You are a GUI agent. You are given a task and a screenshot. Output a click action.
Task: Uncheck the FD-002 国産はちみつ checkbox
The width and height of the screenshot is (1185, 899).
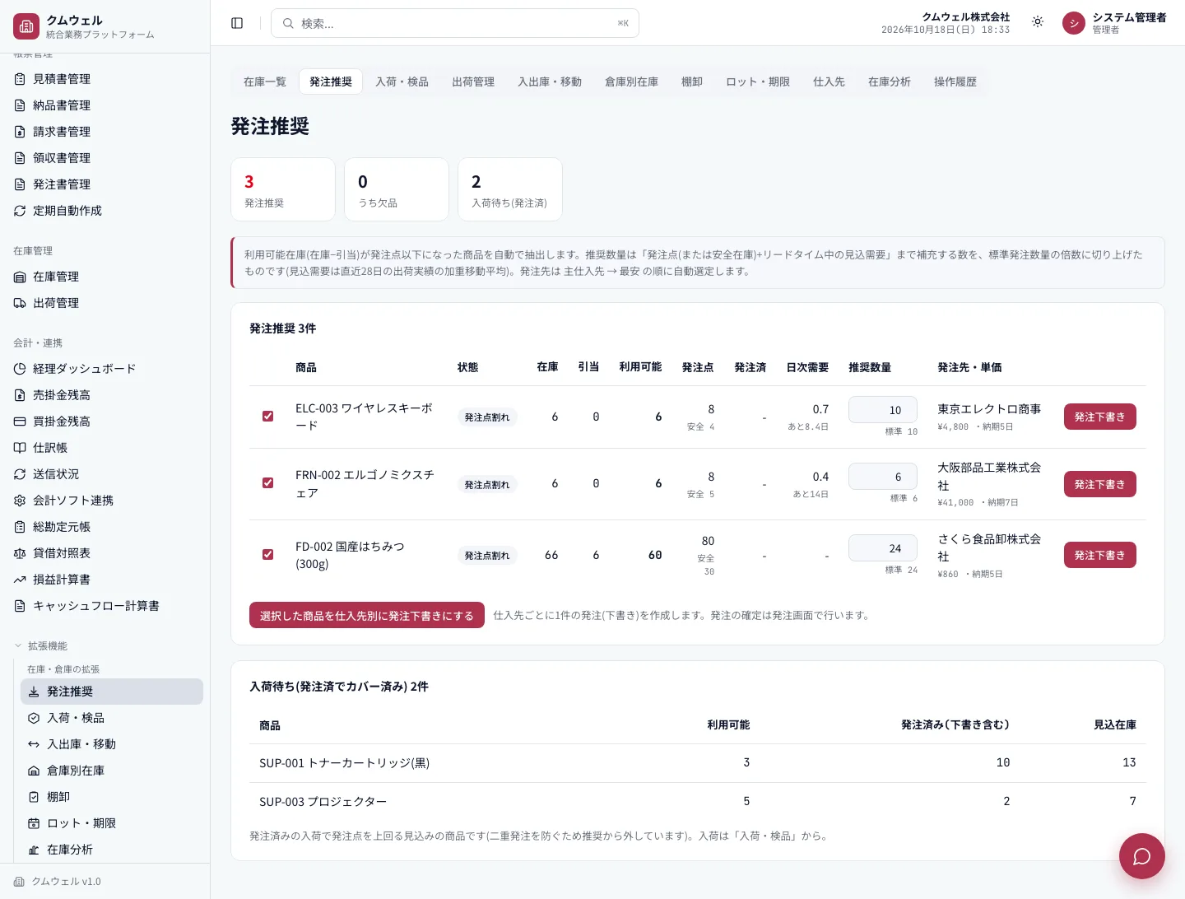[267, 555]
